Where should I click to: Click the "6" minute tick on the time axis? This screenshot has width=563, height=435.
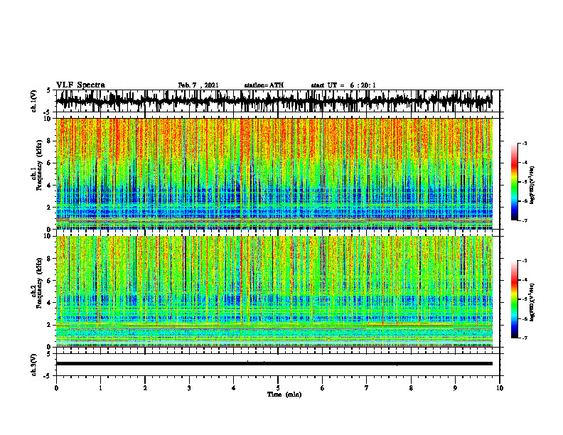tap(323, 388)
